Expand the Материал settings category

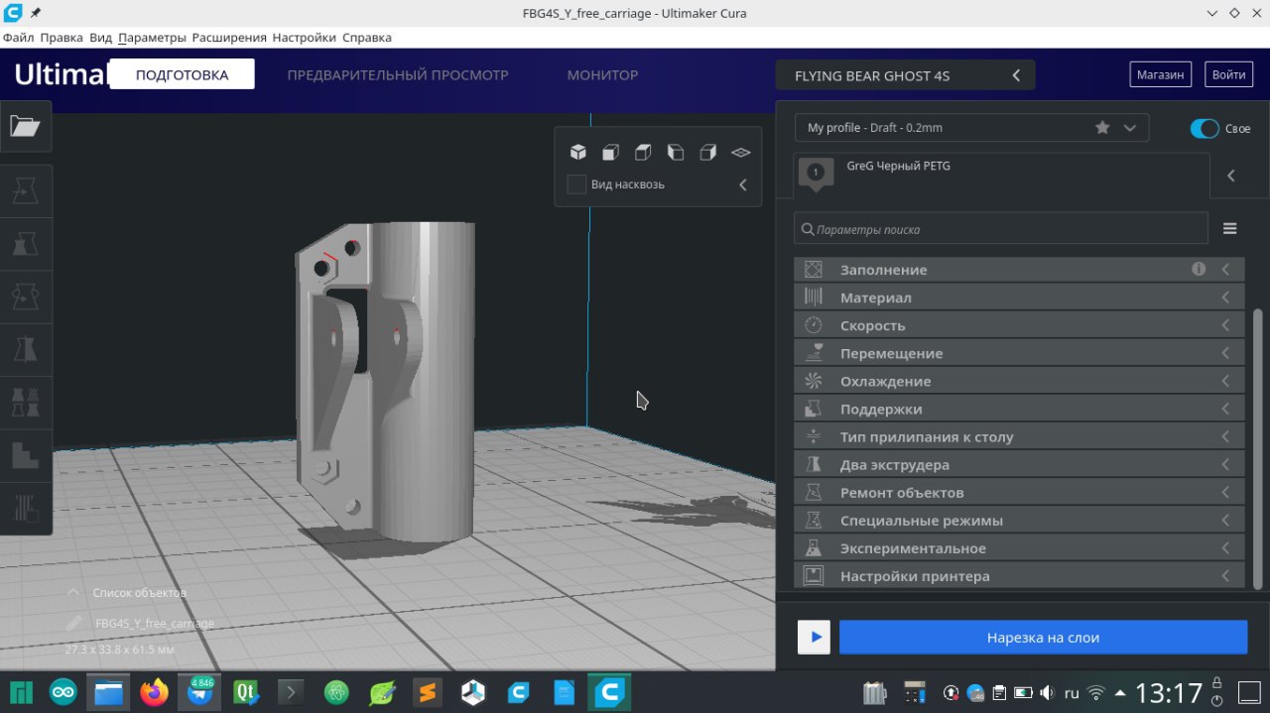pos(1019,297)
